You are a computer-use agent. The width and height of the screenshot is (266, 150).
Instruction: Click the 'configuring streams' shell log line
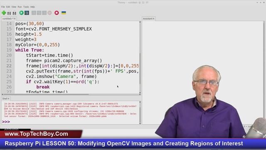(64, 111)
